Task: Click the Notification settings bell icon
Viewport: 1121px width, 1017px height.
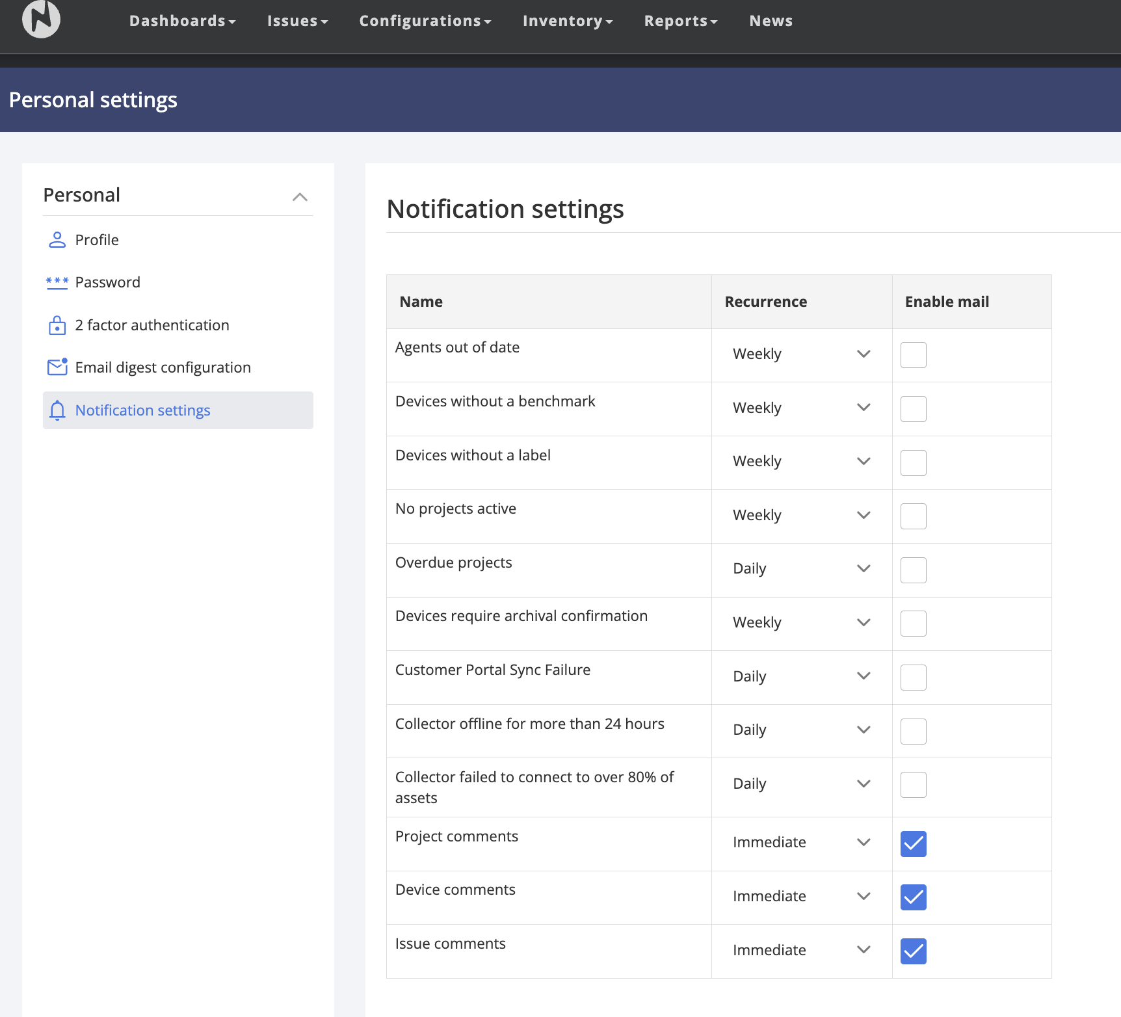Action: click(57, 410)
